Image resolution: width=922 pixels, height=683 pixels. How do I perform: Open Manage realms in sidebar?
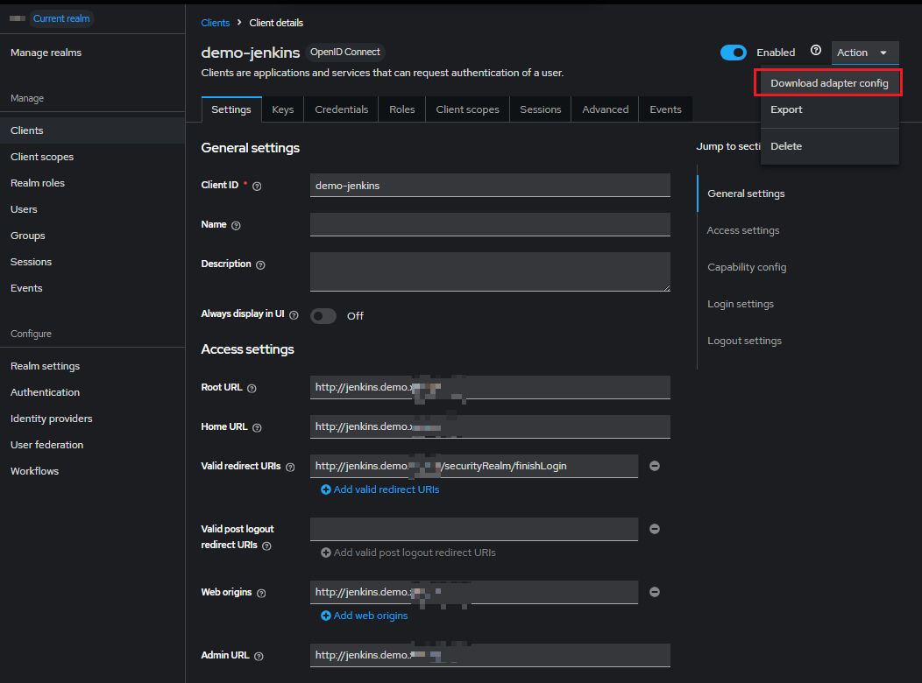(92, 53)
